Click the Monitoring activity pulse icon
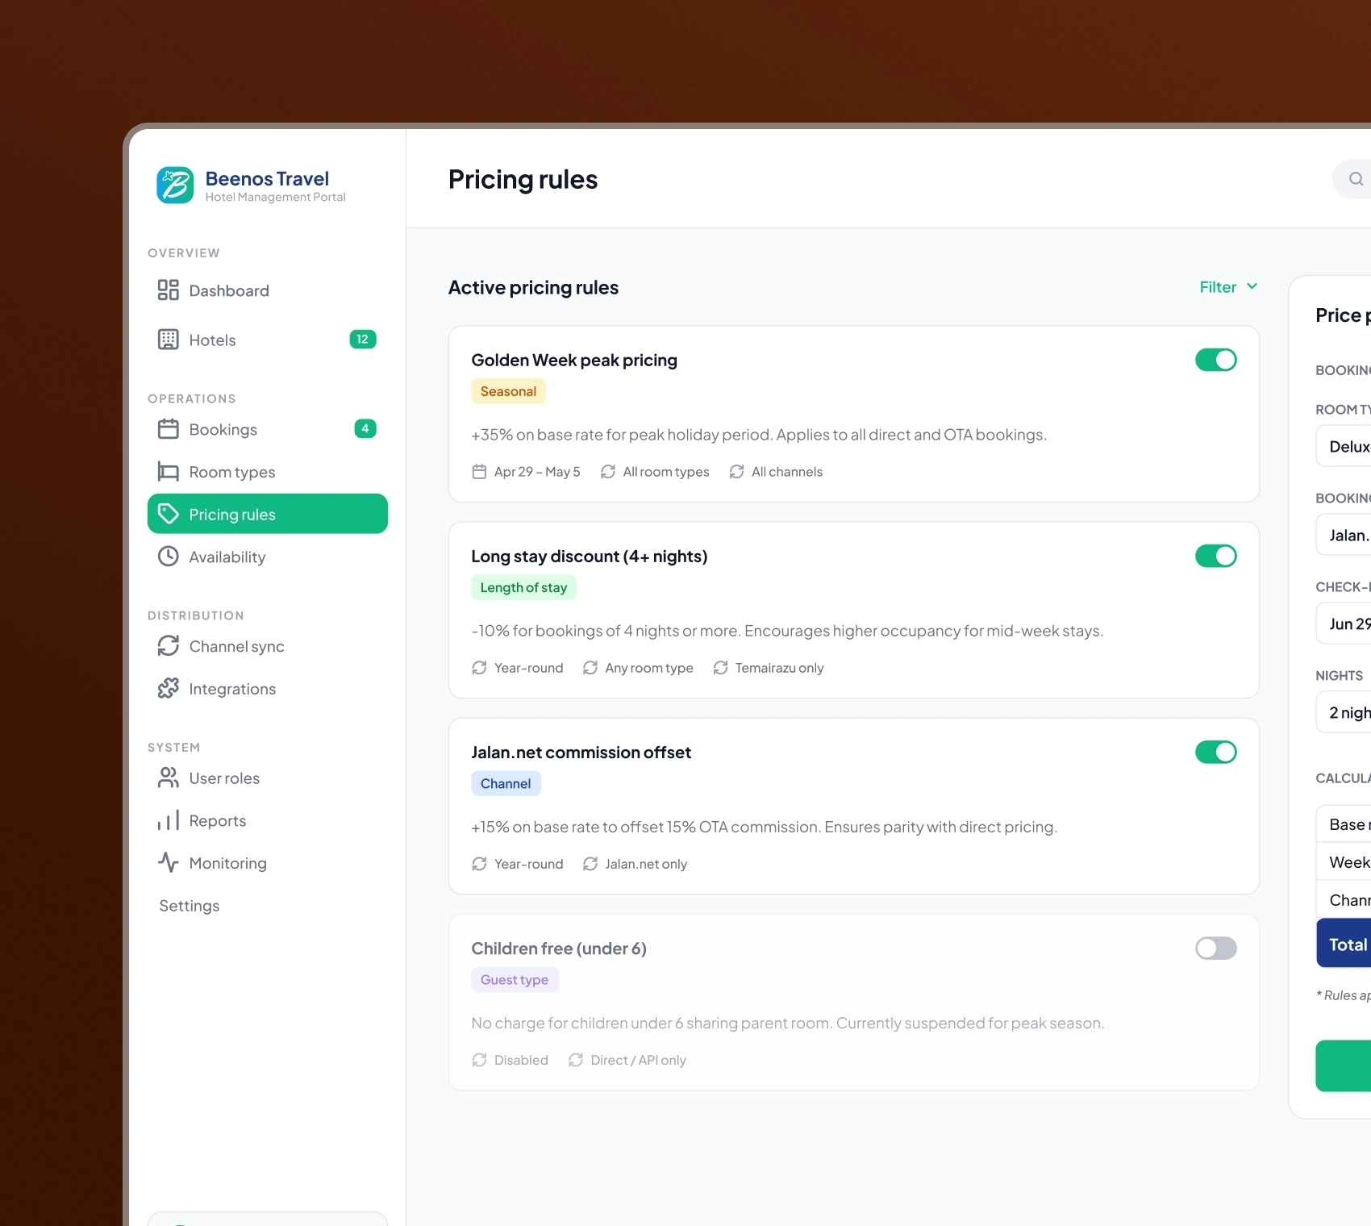Screen dimensions: 1371x1226 pos(168,863)
